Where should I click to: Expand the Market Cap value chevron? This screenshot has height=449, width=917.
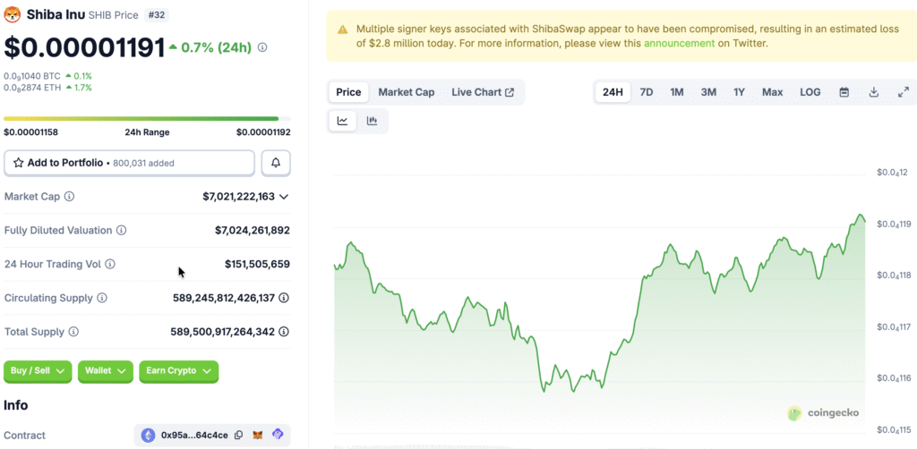(284, 197)
